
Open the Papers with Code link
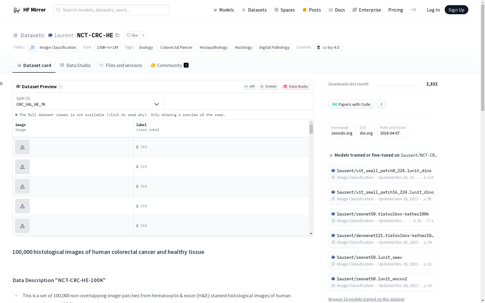351,104
